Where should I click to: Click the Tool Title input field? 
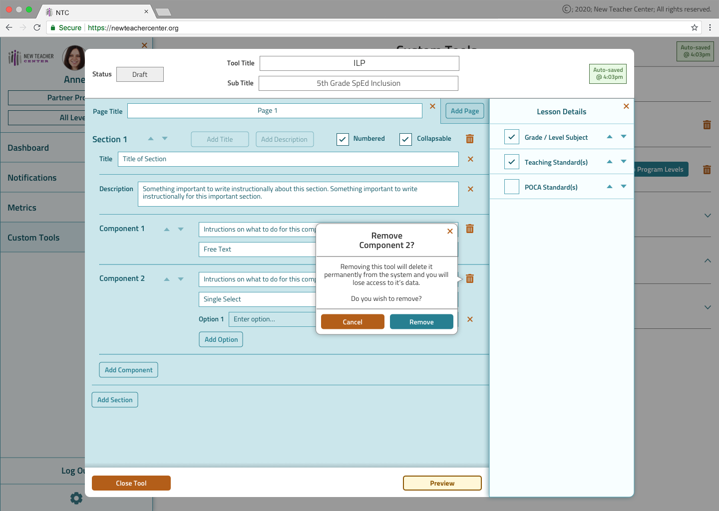point(359,63)
